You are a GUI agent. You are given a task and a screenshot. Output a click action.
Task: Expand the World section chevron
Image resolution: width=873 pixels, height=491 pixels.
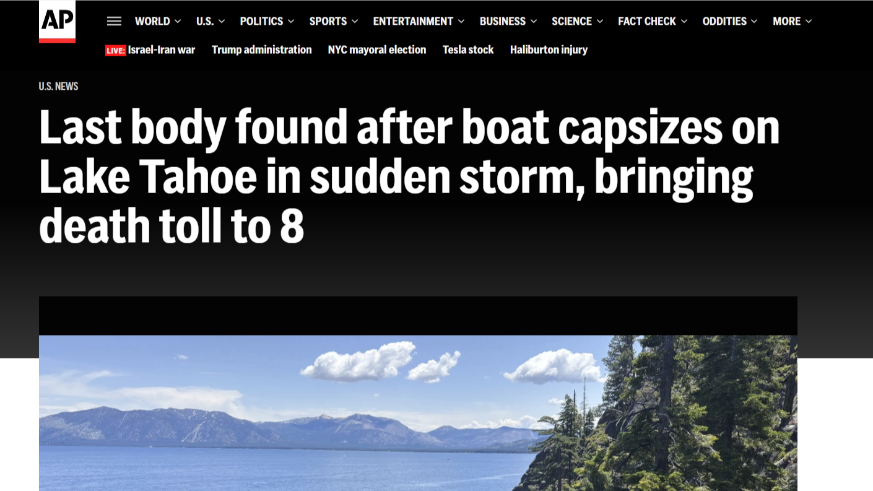click(178, 22)
